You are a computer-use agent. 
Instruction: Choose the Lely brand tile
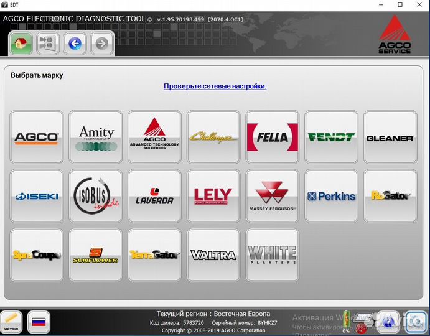point(213,196)
